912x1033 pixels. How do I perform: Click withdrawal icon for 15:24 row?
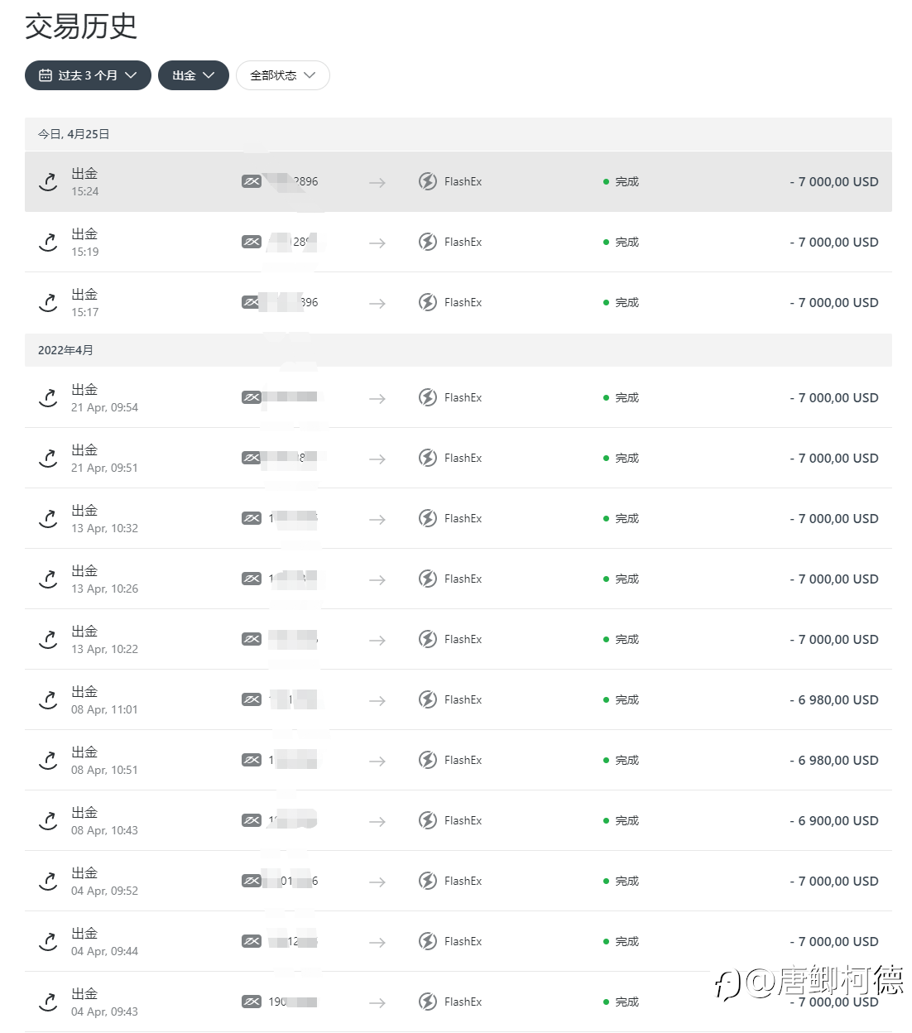click(48, 181)
